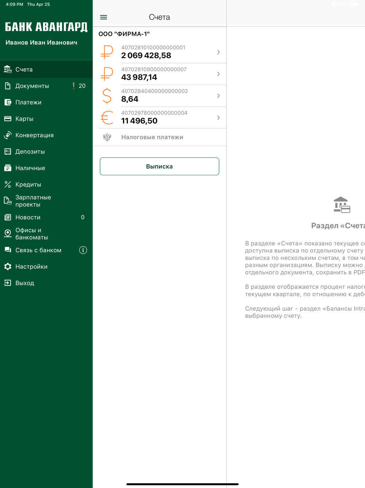Open Зарплатные проекты section
365x488 pixels.
coord(46,201)
